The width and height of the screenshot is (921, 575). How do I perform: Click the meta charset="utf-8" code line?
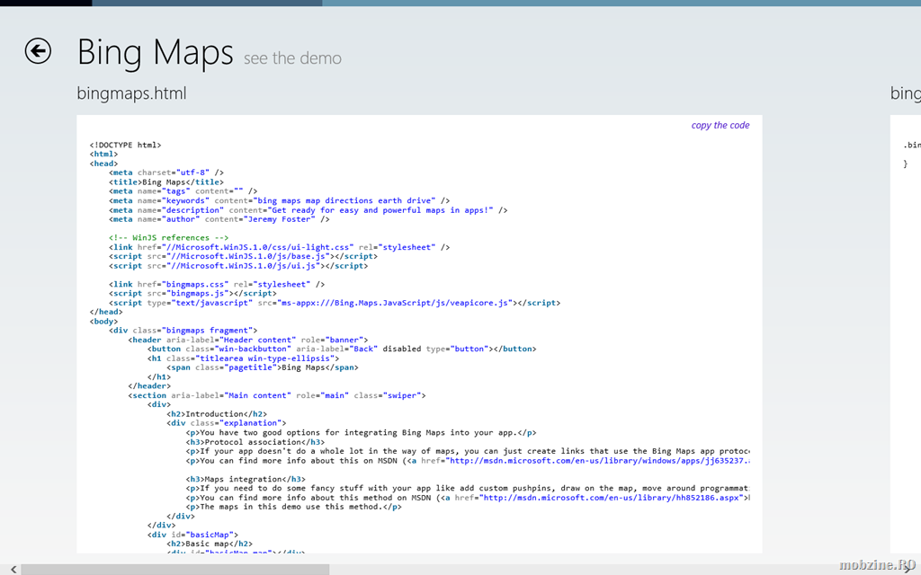166,172
